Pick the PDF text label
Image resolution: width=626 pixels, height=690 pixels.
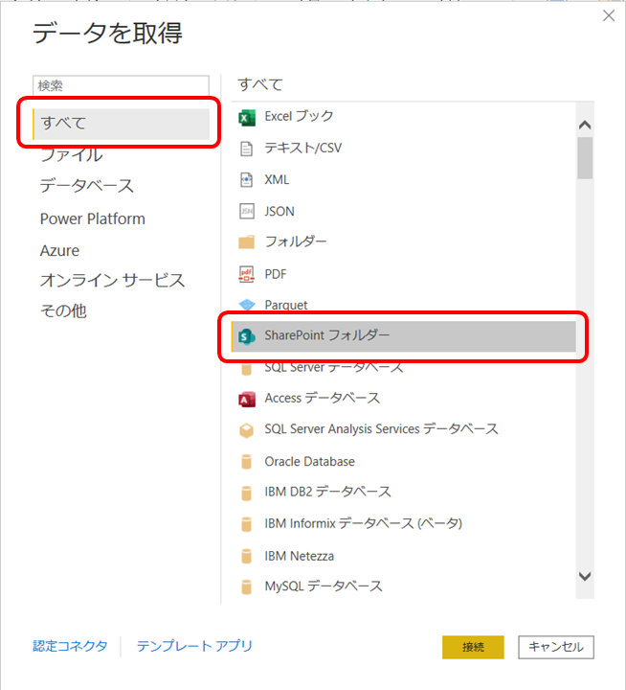point(276,274)
